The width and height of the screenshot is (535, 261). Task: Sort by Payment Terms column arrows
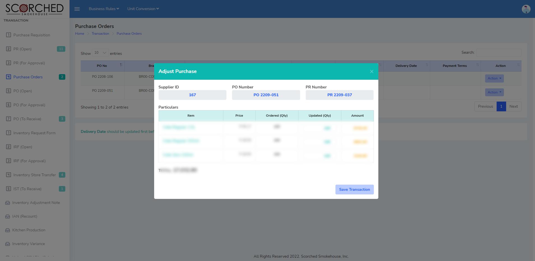[478, 65]
